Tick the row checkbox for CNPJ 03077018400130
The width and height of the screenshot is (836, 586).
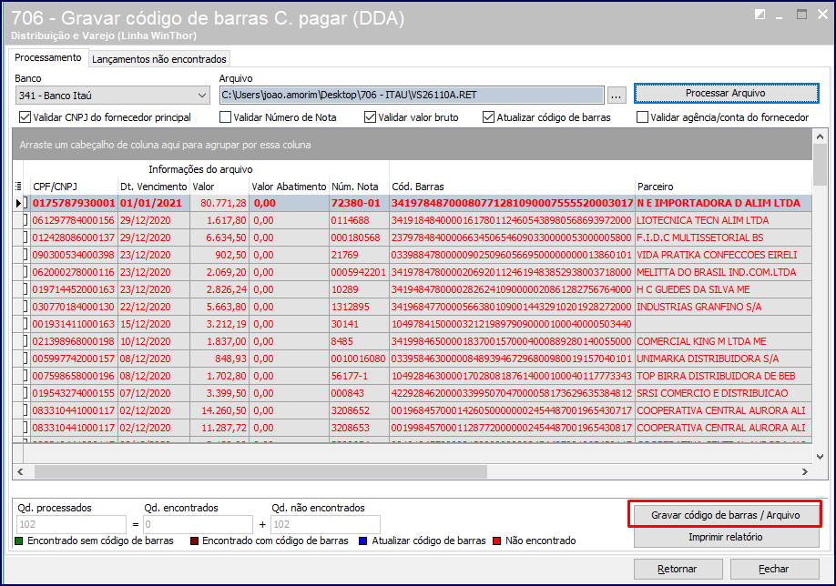25,307
